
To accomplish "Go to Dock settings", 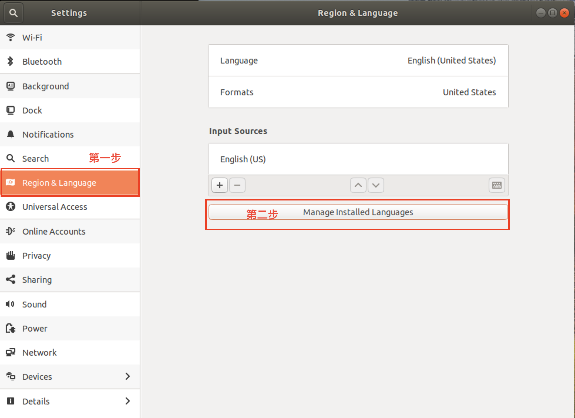I will pyautogui.click(x=70, y=111).
